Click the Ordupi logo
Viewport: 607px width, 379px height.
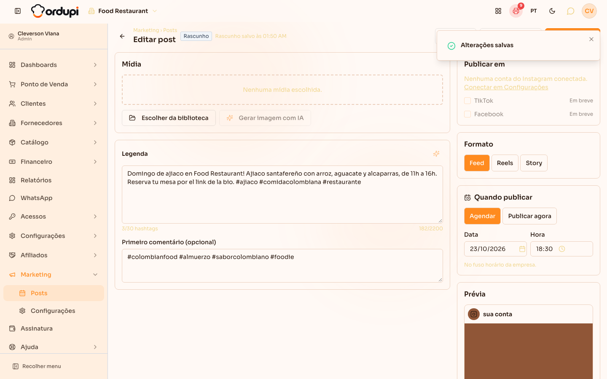coord(55,11)
